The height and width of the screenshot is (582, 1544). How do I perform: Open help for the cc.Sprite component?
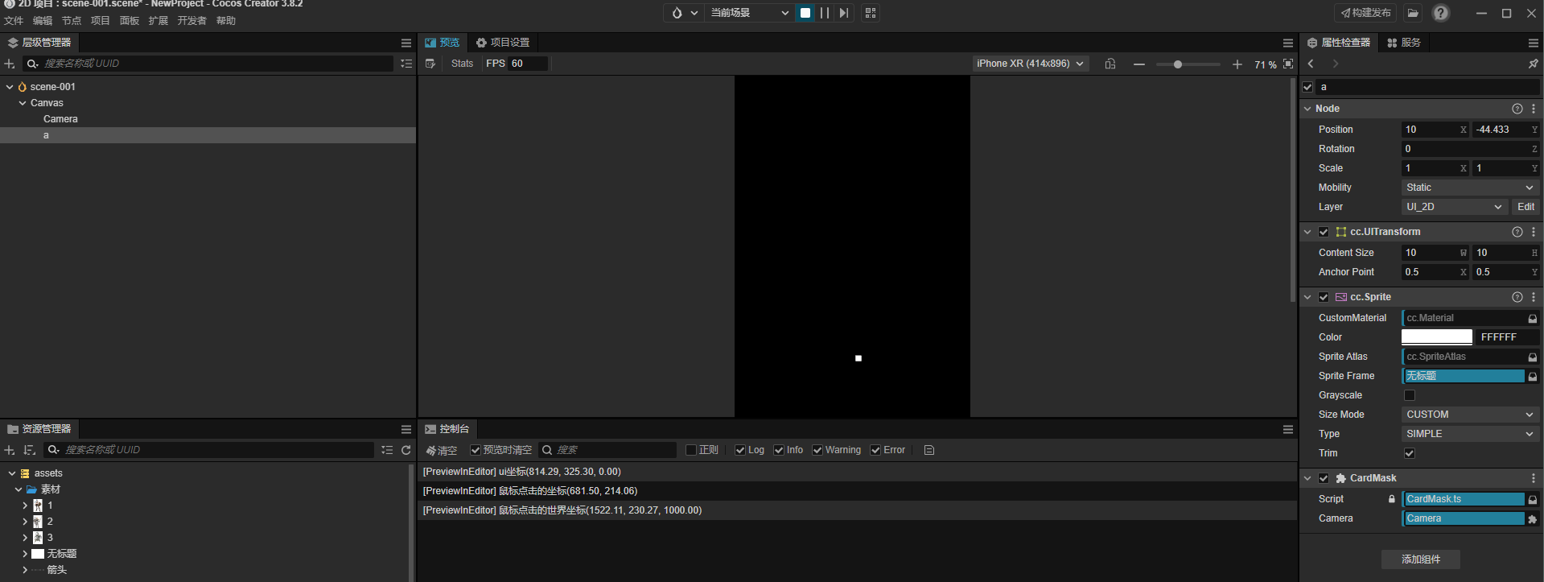[x=1517, y=297]
